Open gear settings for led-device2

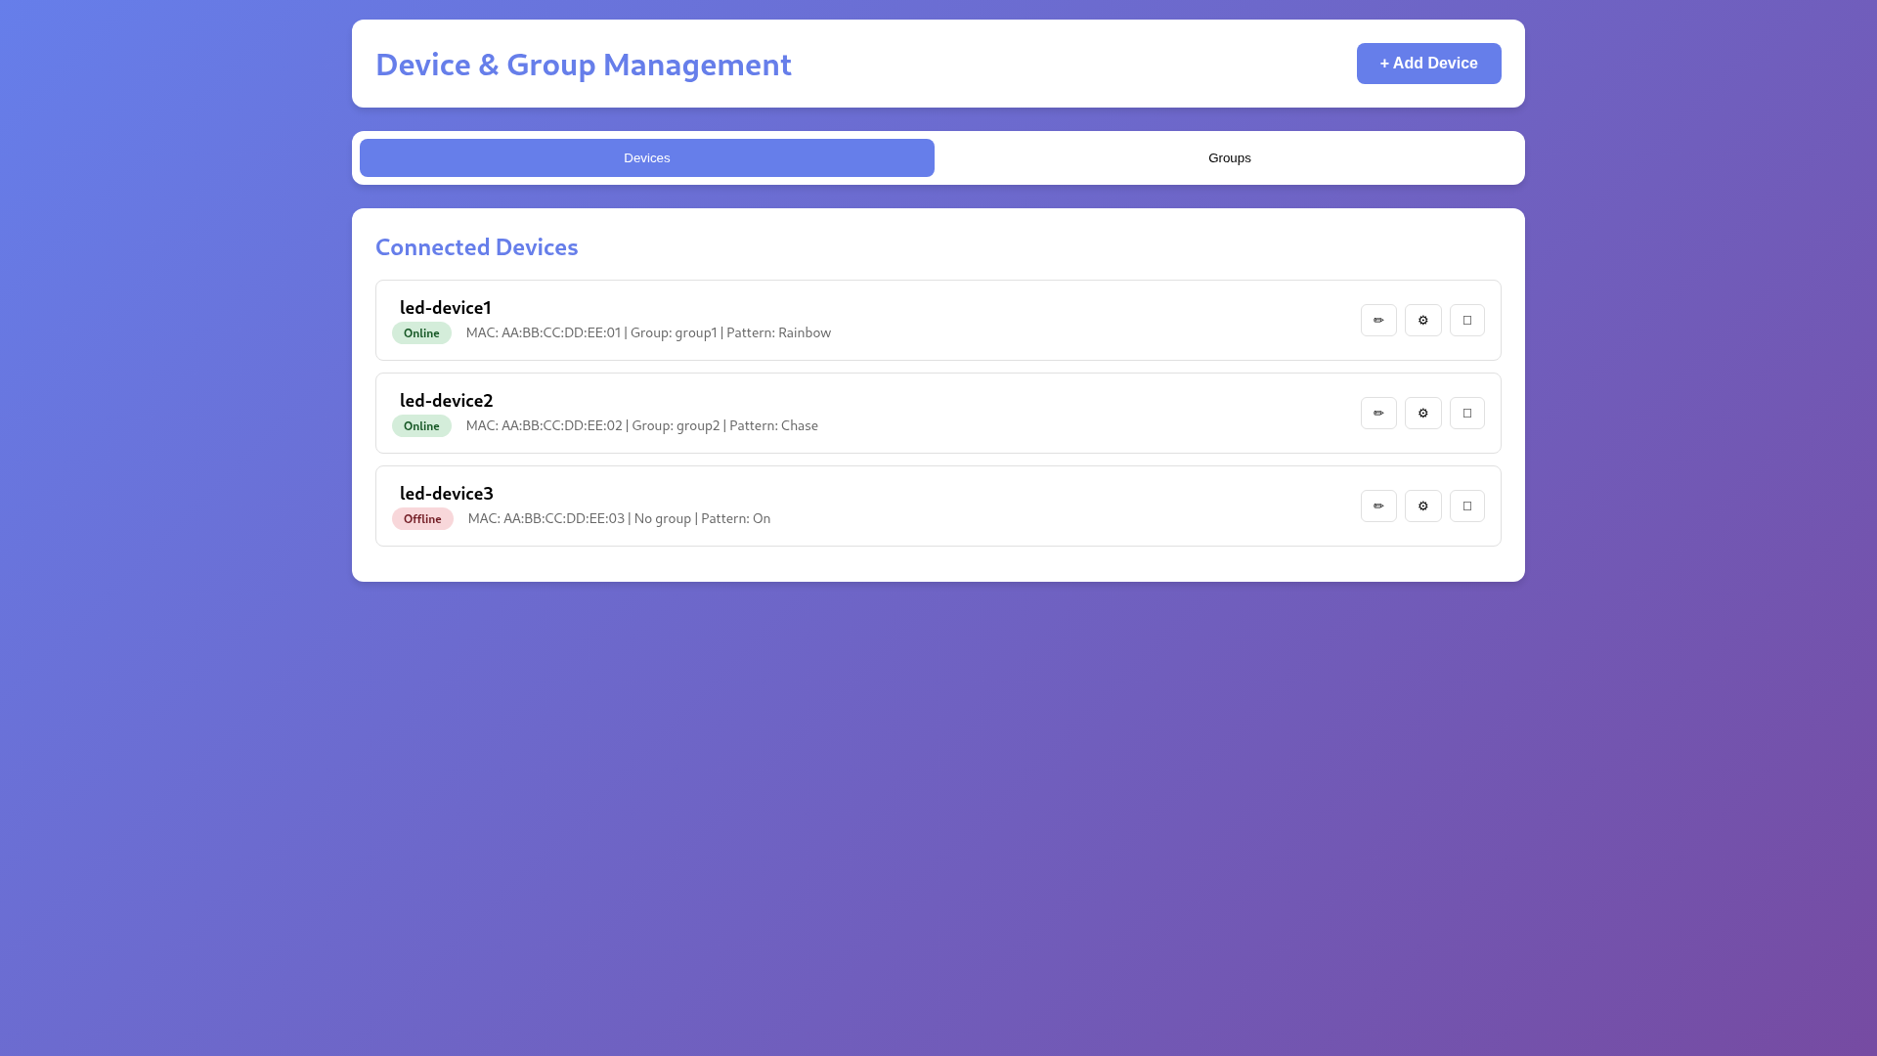tap(1422, 413)
